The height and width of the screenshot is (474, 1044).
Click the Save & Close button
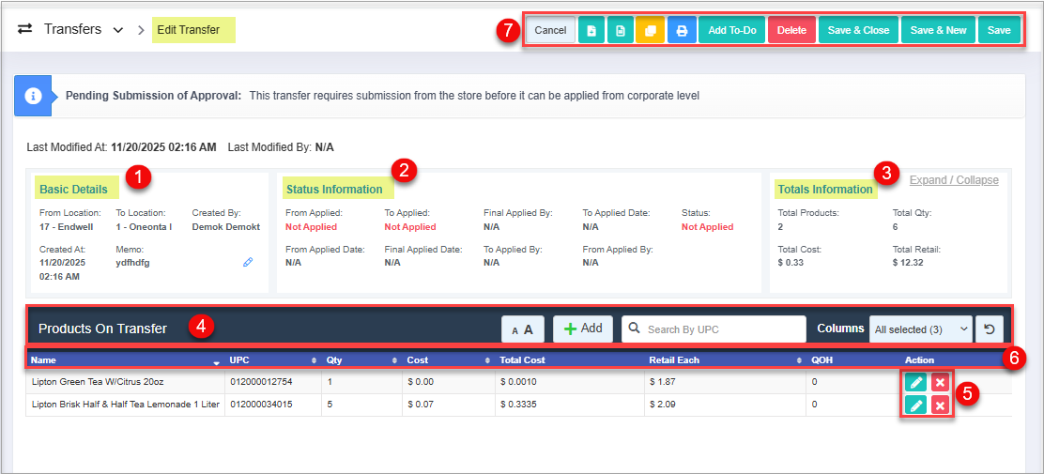pos(858,30)
